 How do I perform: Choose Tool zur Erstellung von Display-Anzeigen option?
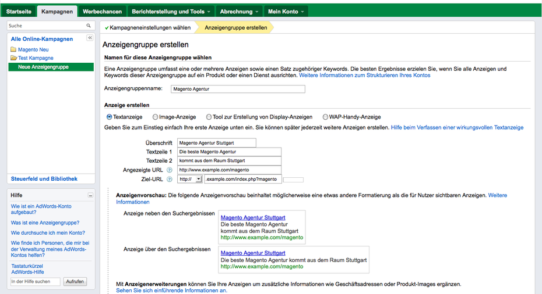pyautogui.click(x=209, y=117)
